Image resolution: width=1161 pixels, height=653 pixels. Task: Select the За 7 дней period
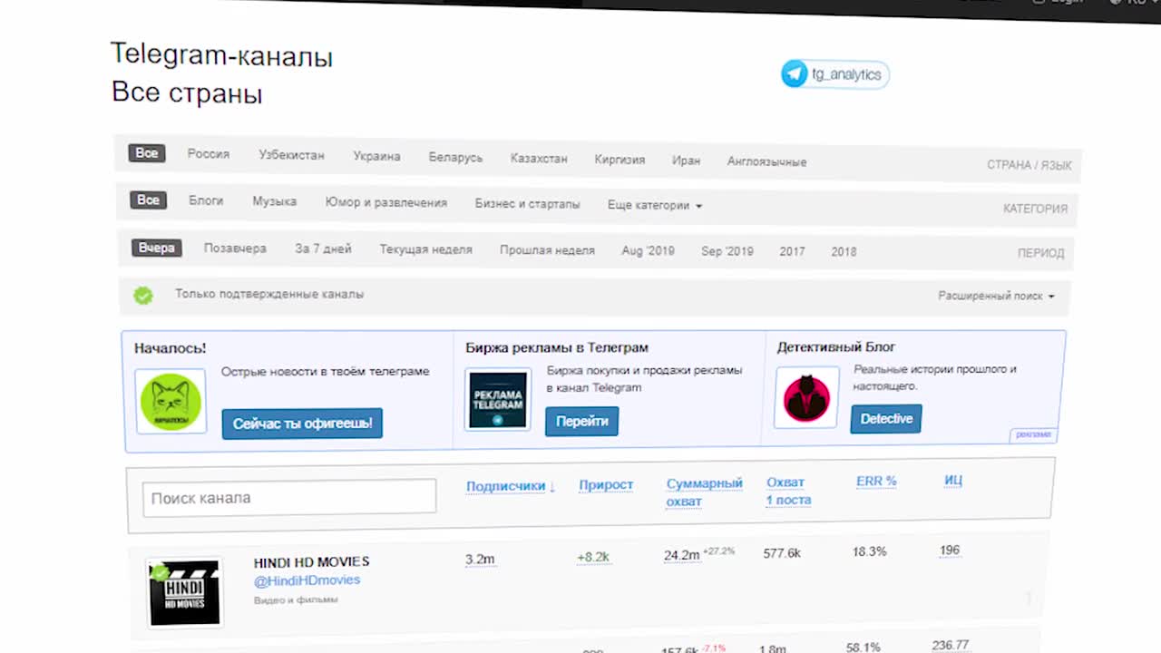(323, 249)
